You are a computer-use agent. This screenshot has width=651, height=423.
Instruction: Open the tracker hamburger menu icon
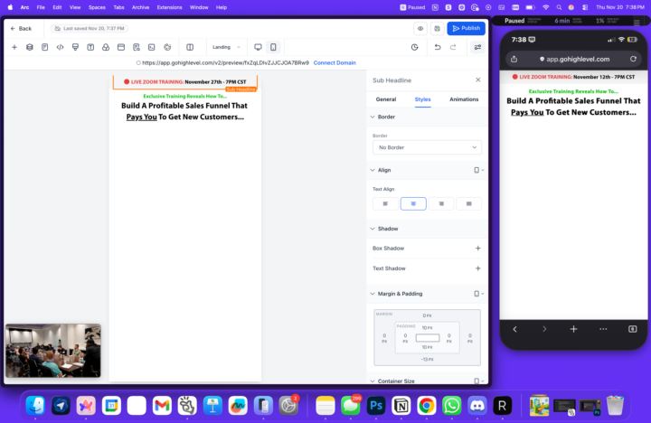tap(637, 22)
